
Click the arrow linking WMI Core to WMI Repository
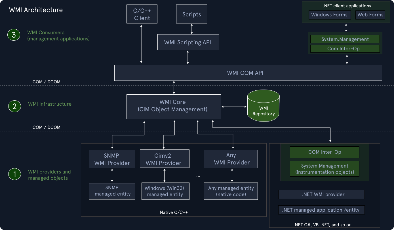pyautogui.click(x=234, y=107)
